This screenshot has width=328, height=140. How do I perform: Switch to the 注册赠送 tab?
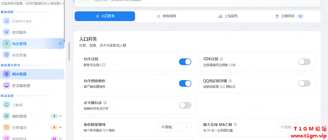pyautogui.click(x=289, y=16)
